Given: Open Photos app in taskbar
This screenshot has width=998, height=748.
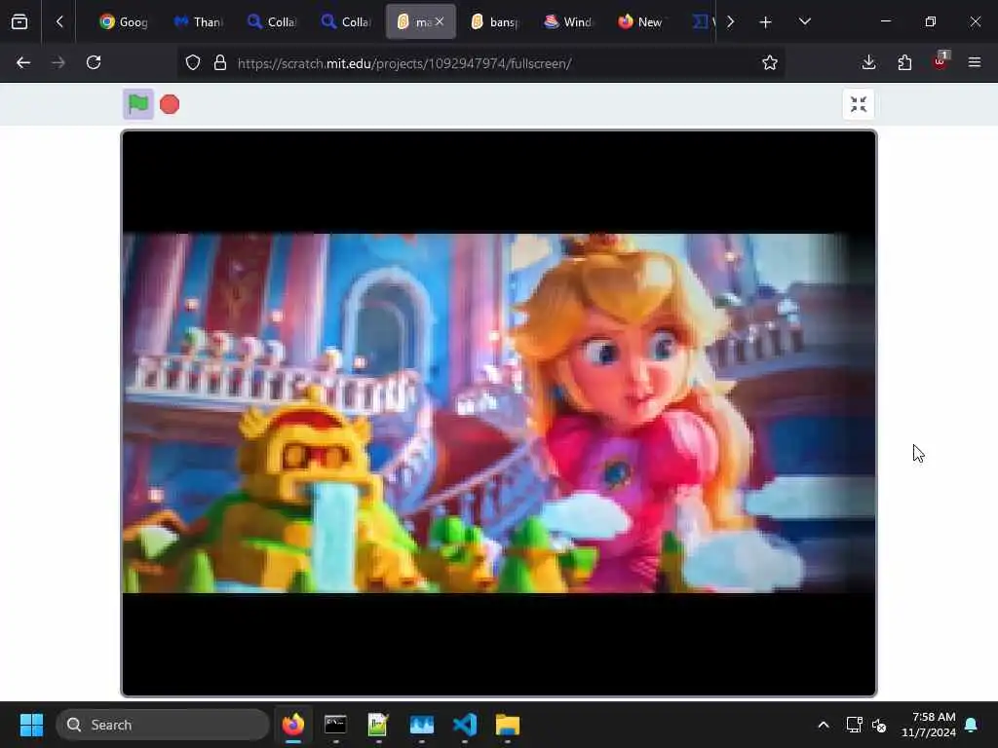Looking at the screenshot, I should (421, 725).
